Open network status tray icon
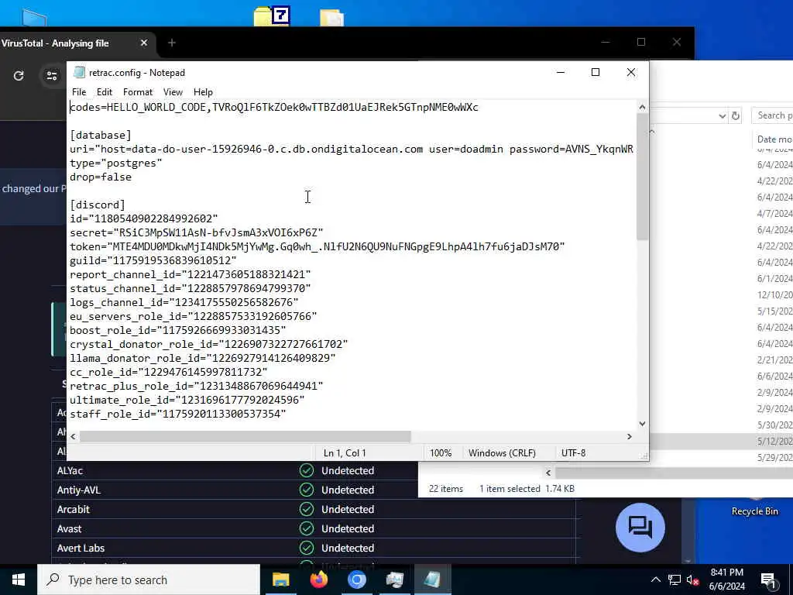Viewport: 793px width, 595px height. 675,580
